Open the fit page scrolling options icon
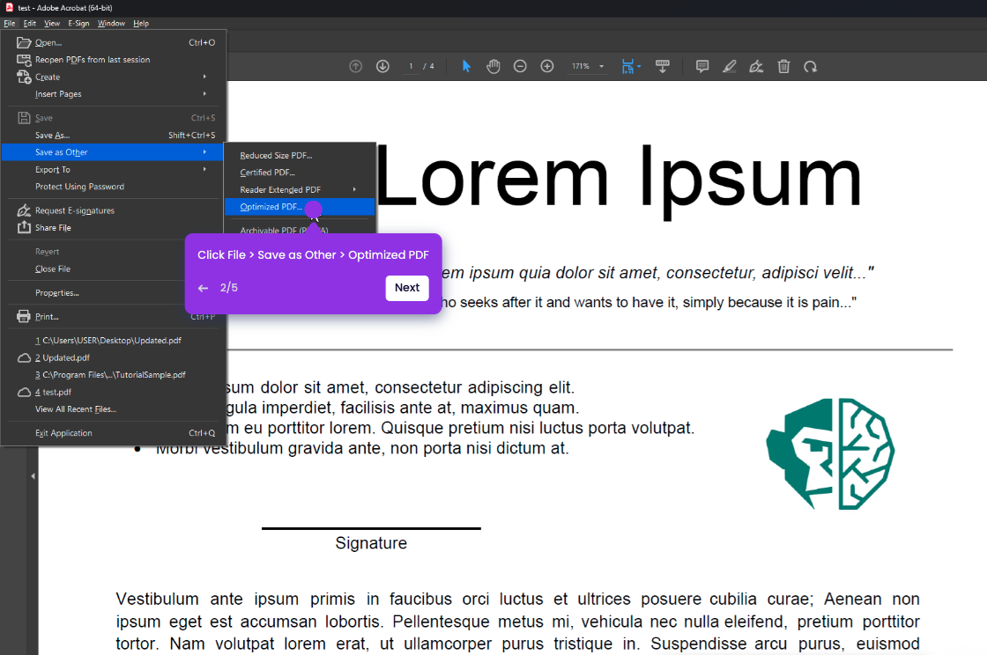The height and width of the screenshot is (655, 987). pyautogui.click(x=630, y=66)
